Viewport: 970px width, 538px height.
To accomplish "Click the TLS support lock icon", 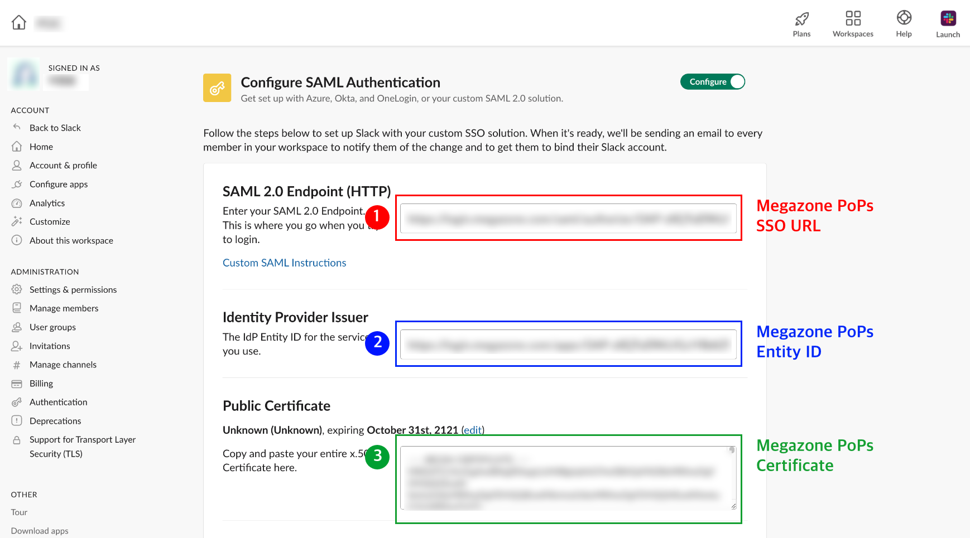I will [x=17, y=440].
